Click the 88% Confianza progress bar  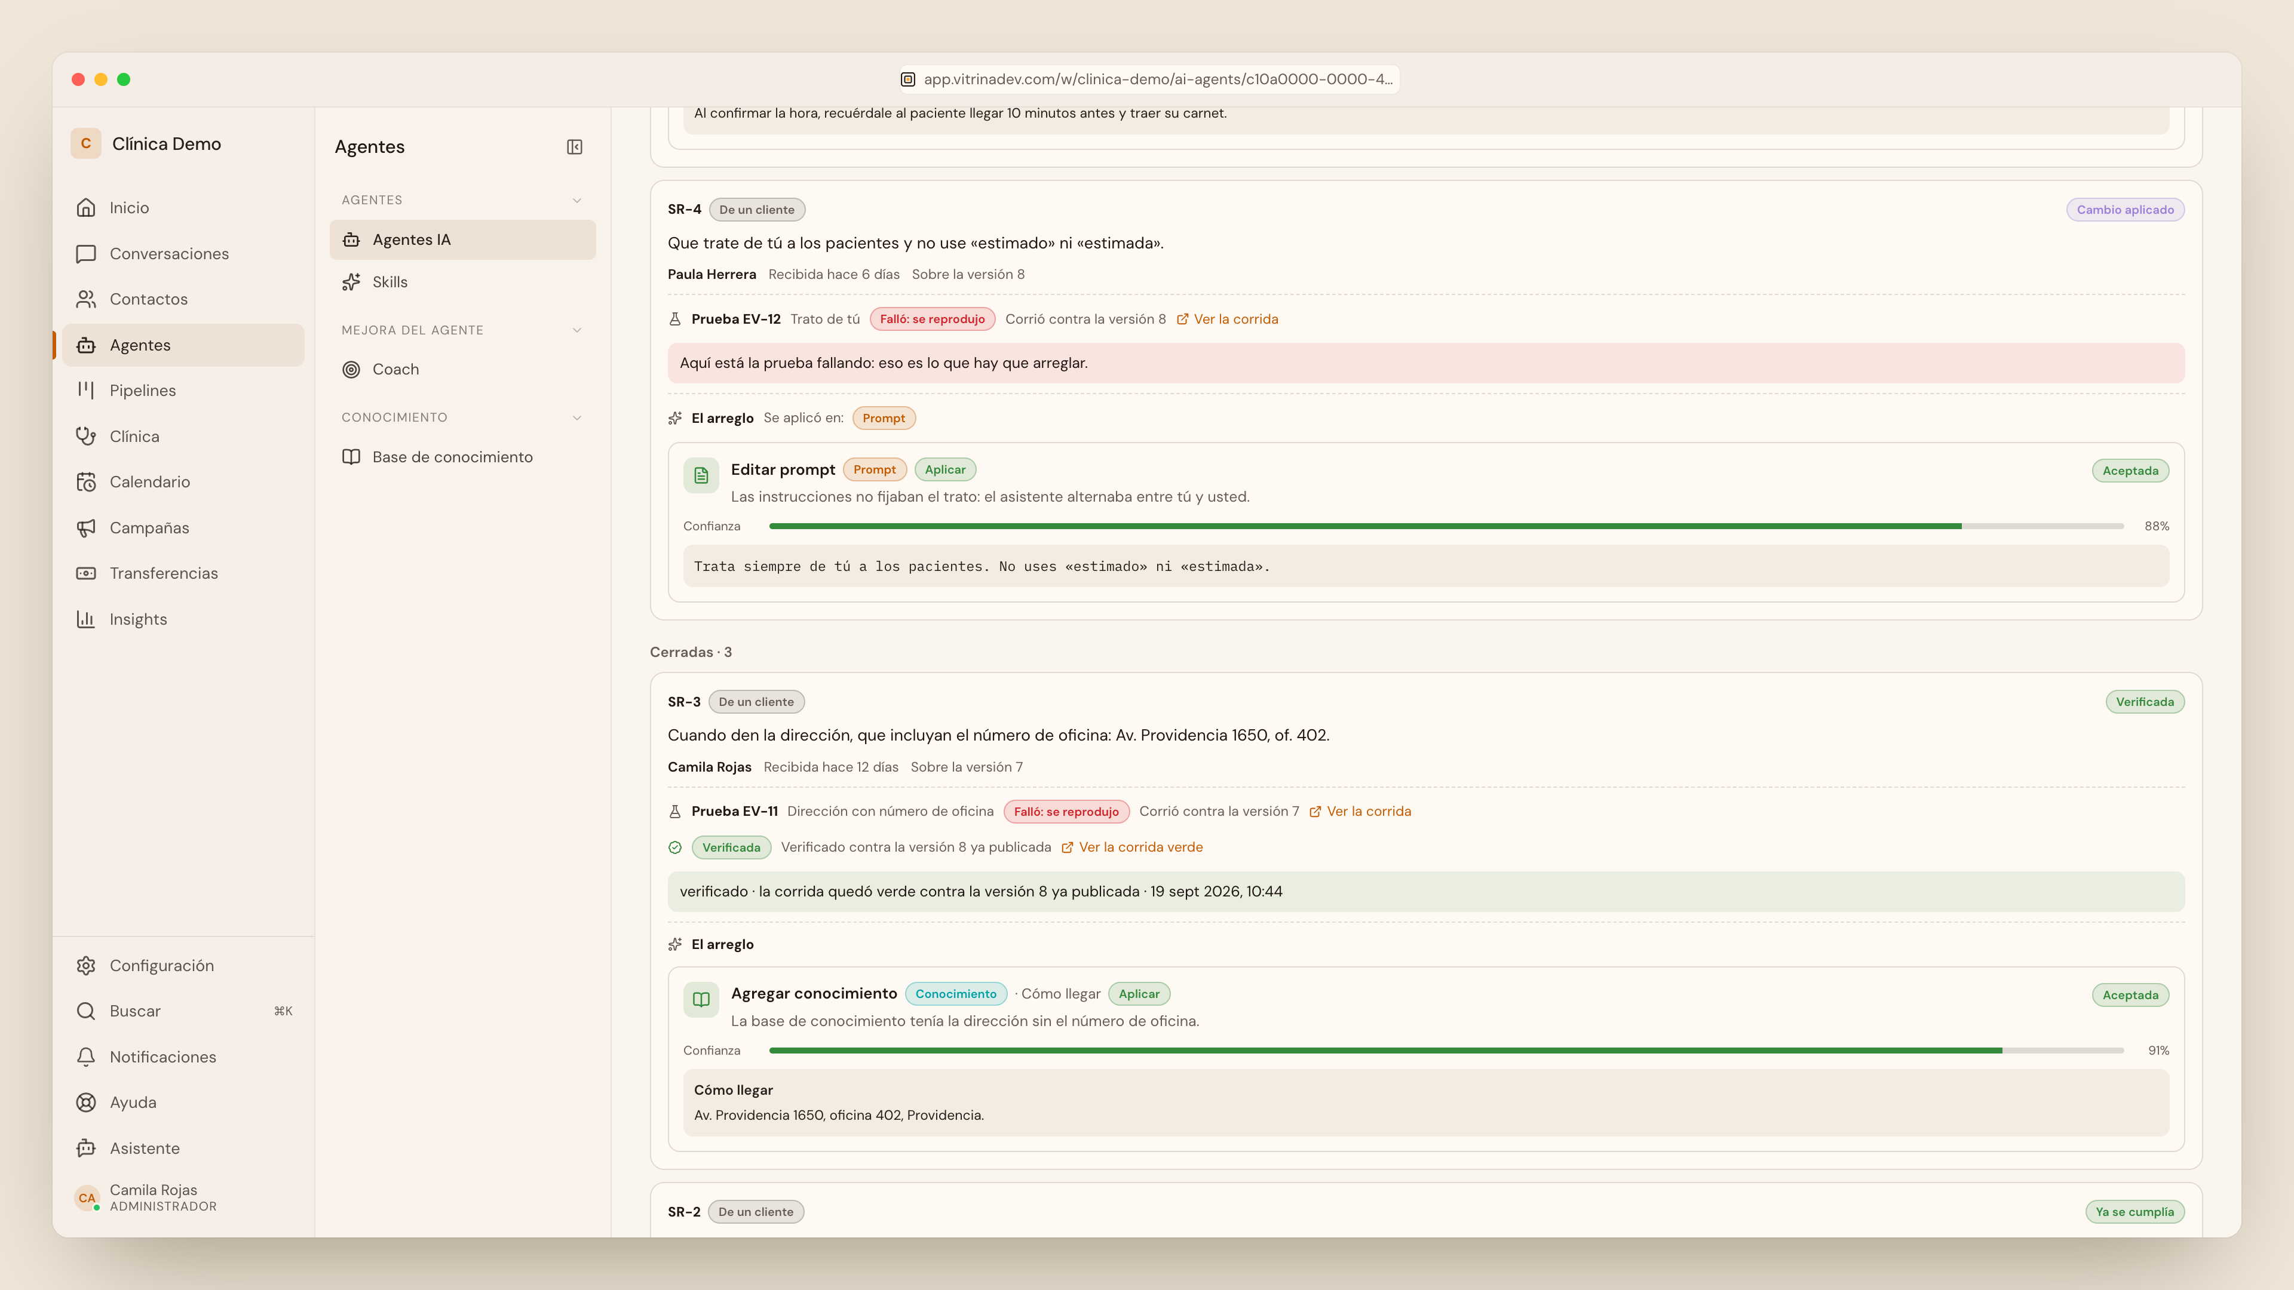(x=1446, y=526)
